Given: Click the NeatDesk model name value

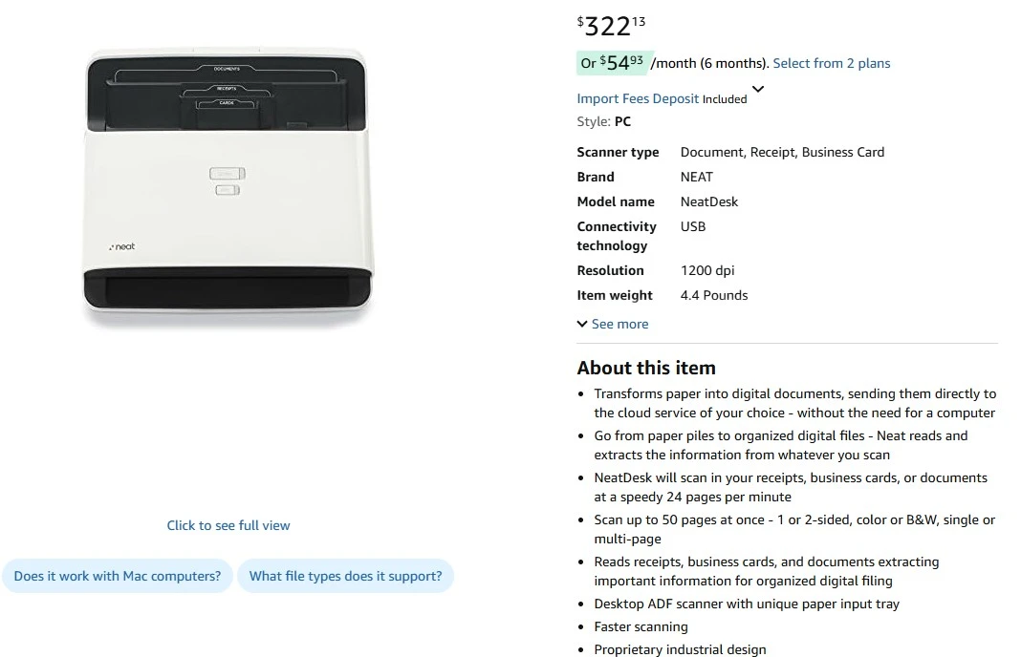Looking at the screenshot, I should coord(709,201).
